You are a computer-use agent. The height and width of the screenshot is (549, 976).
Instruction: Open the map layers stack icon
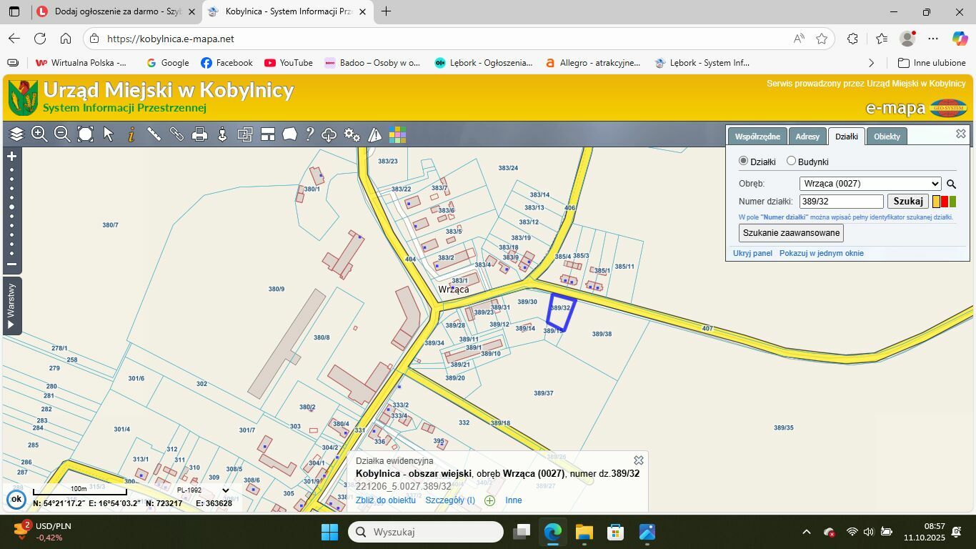point(16,134)
